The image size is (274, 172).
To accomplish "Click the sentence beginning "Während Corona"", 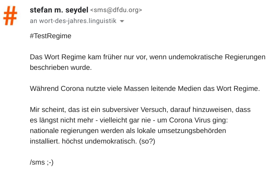I will click(x=144, y=89).
